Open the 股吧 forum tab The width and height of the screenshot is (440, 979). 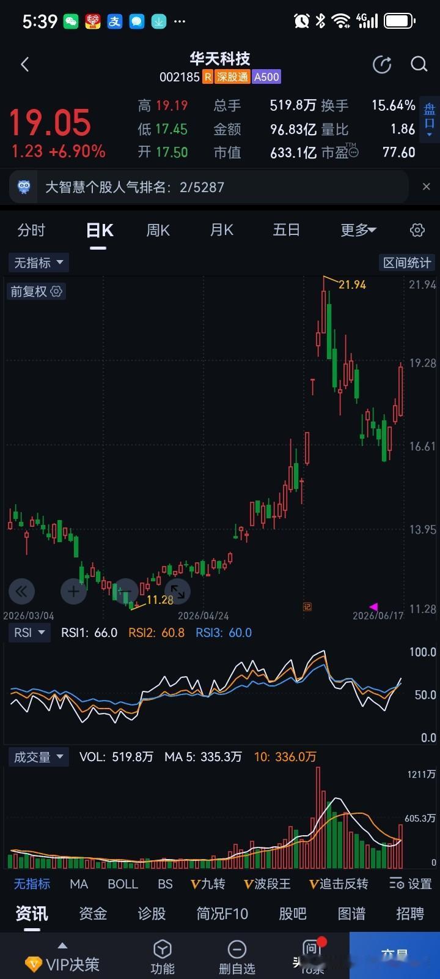click(293, 914)
